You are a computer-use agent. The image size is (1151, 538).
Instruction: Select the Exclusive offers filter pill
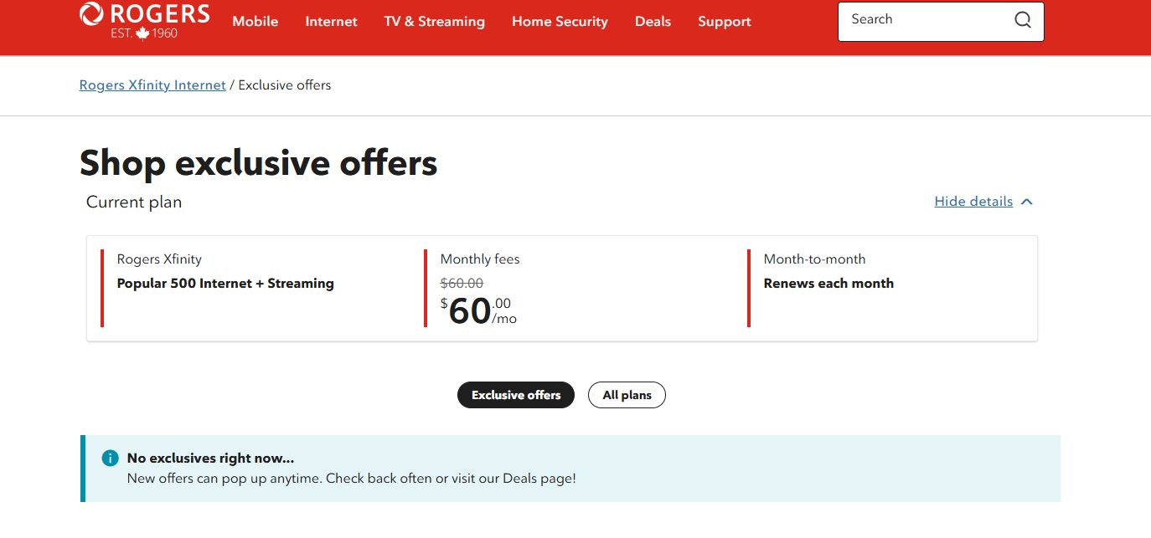[515, 395]
